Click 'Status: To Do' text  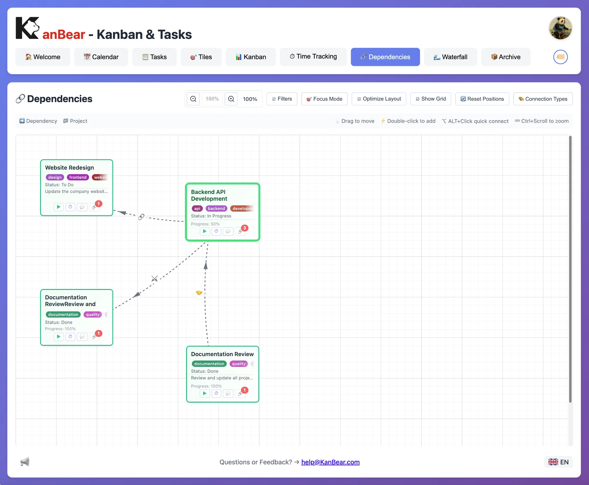coord(59,185)
